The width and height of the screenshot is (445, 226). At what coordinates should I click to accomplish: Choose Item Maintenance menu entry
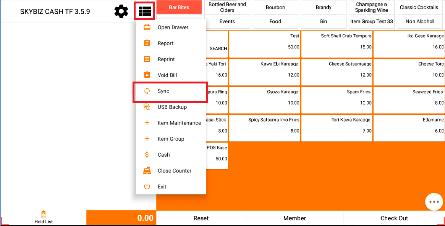(x=179, y=123)
